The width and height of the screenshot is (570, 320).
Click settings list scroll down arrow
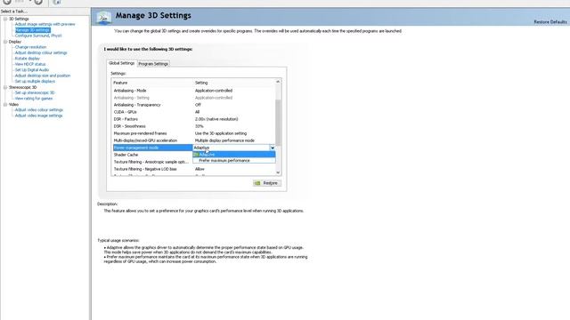pos(278,172)
